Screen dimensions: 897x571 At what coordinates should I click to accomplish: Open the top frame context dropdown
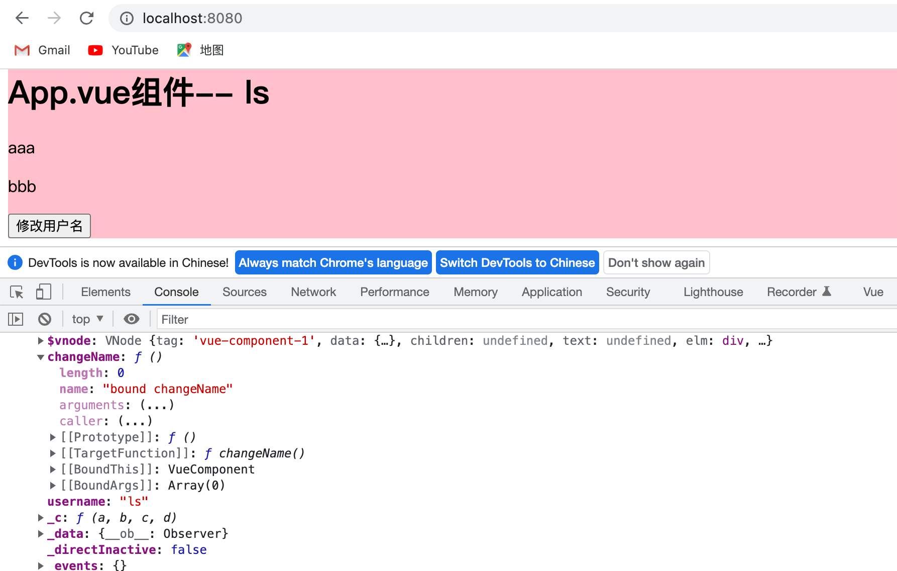click(87, 319)
